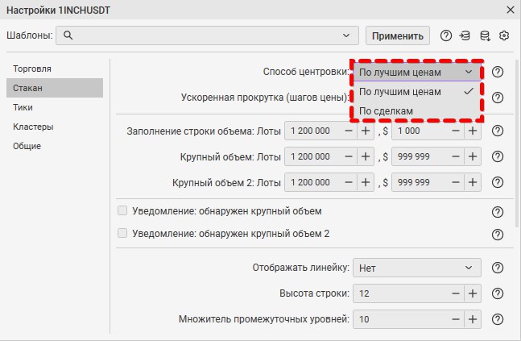Switch to the Кластеры settings section

coord(32,127)
